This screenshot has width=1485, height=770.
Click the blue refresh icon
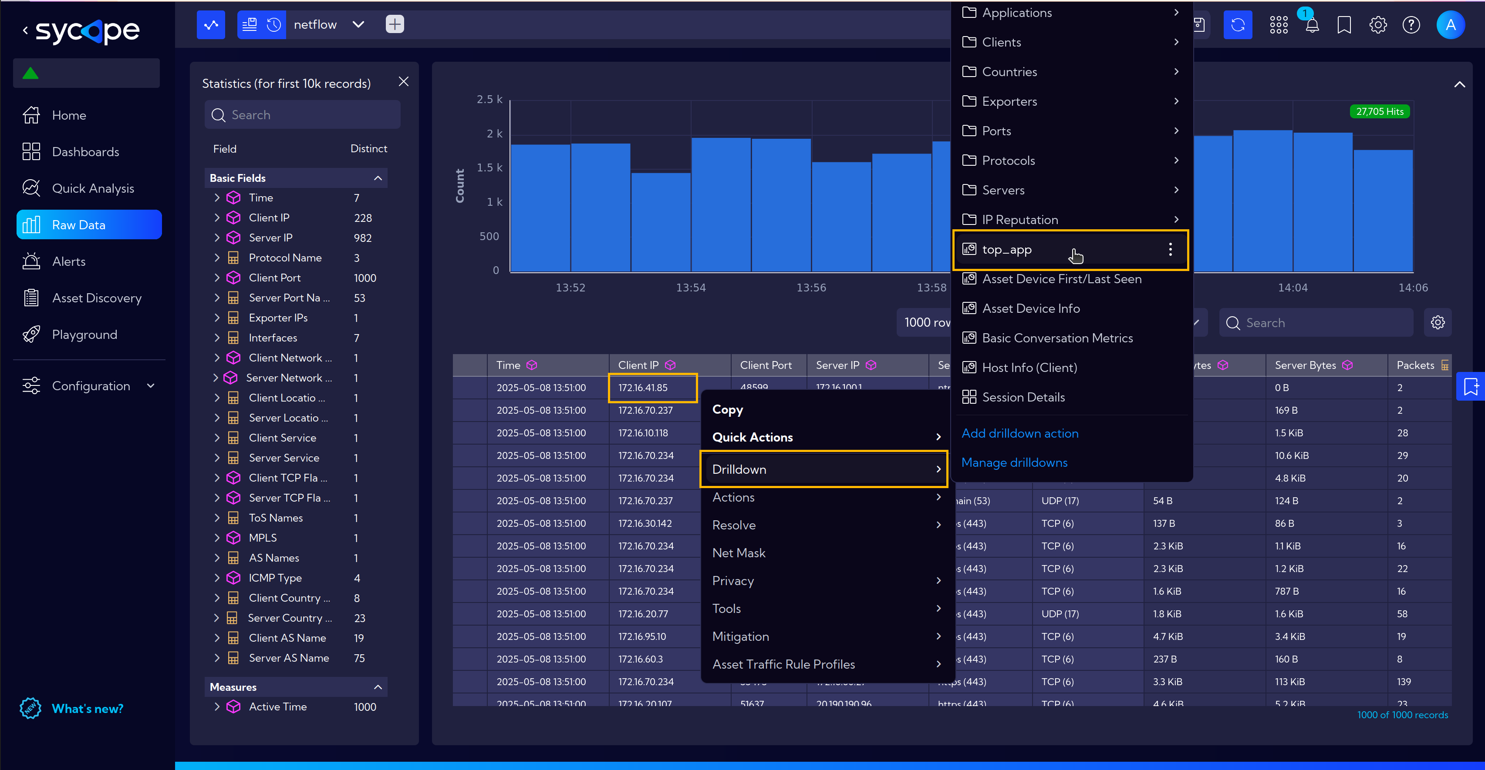tap(1238, 25)
